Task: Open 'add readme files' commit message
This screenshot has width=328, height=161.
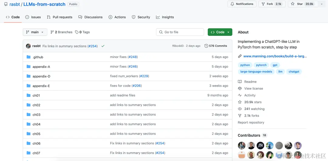Action: coord(123,95)
